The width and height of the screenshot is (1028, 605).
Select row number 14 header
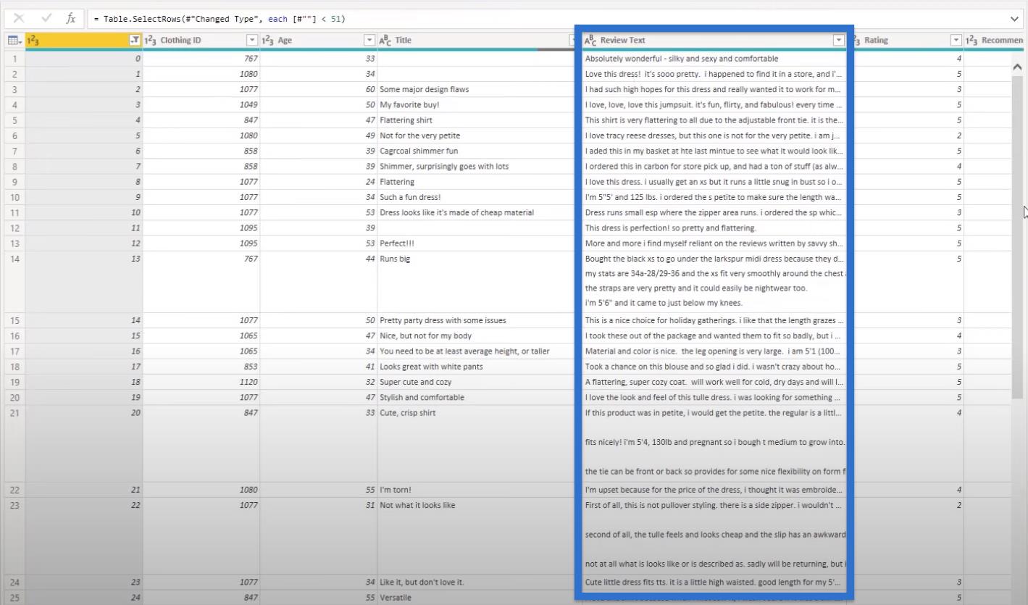[x=14, y=282]
